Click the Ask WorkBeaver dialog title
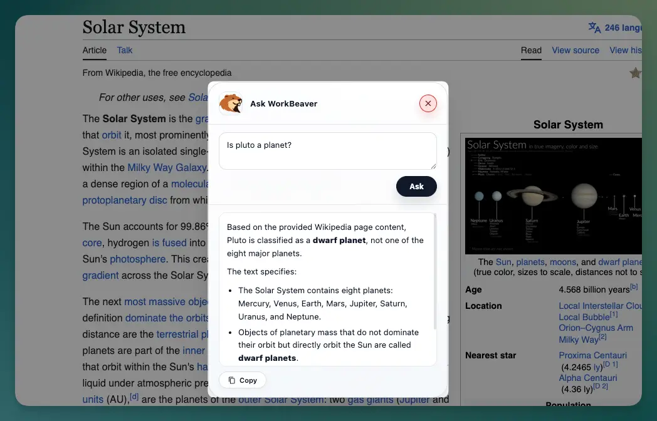 click(283, 104)
